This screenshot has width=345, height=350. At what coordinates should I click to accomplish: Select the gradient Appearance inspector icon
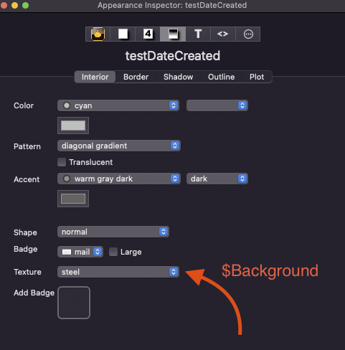[x=173, y=34]
